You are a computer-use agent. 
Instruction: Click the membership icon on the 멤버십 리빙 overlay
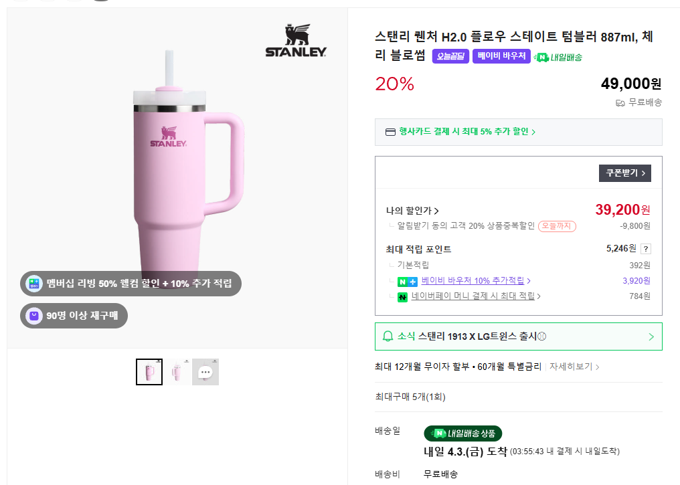click(34, 284)
